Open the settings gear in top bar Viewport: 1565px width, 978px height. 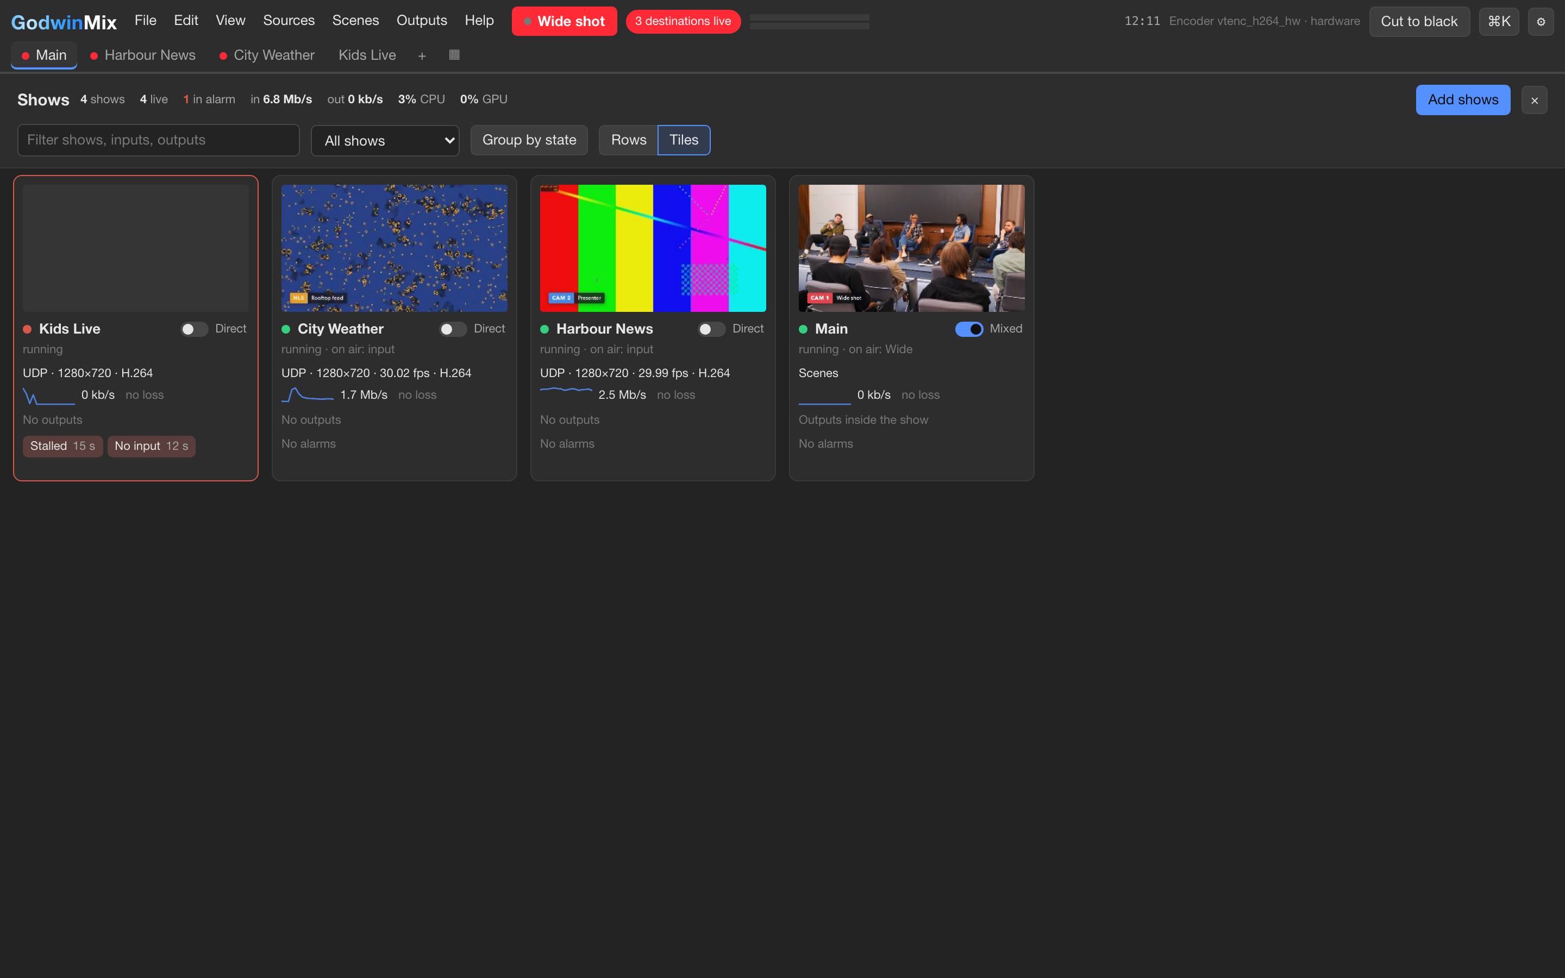[1541, 21]
